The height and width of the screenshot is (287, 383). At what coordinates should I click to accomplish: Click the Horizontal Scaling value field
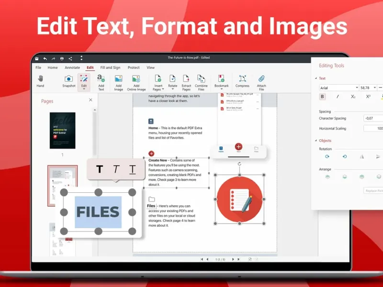click(373, 128)
